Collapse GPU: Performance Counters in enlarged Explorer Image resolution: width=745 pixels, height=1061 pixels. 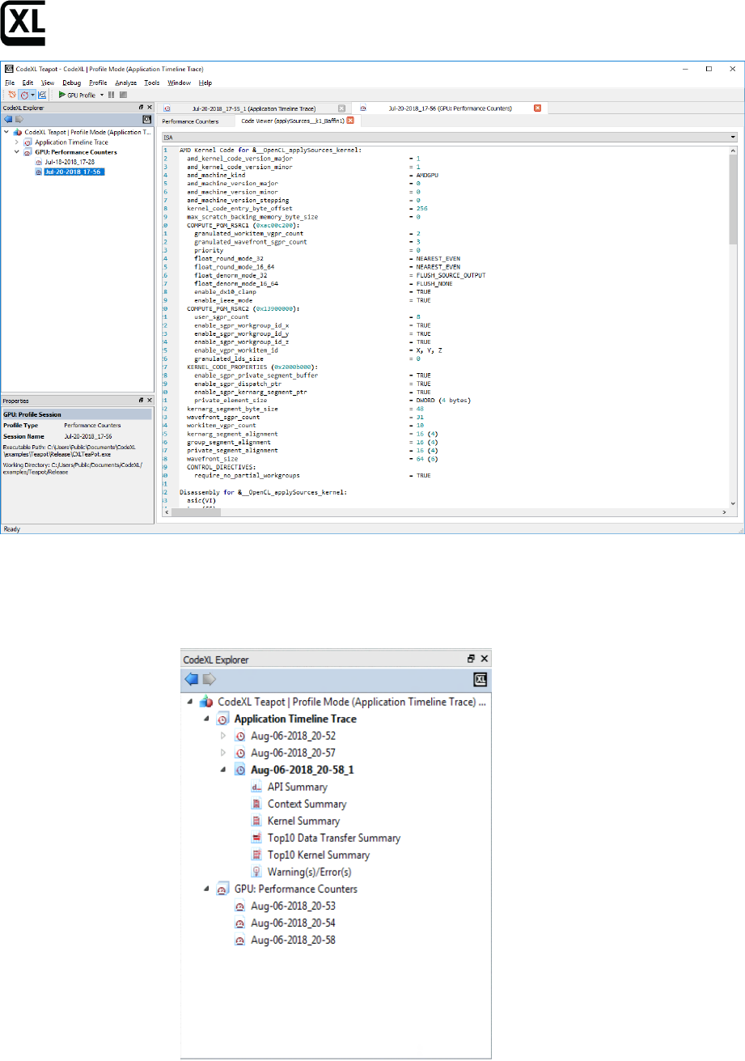(206, 889)
